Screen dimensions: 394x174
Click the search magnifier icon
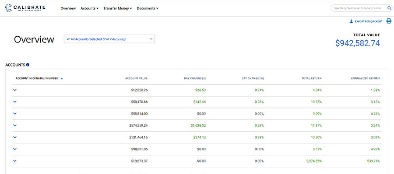[389, 8]
